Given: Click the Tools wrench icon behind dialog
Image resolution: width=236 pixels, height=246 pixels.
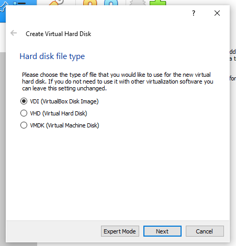Looking at the screenshot, I should point(4,7).
